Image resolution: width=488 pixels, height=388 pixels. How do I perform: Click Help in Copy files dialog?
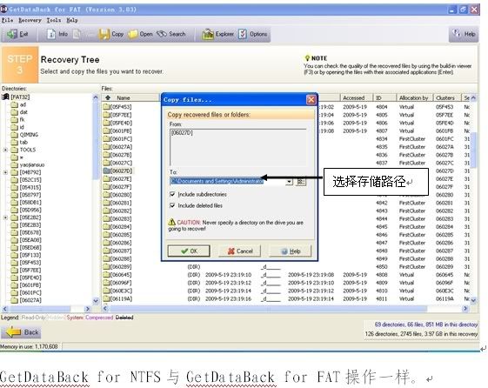point(291,251)
